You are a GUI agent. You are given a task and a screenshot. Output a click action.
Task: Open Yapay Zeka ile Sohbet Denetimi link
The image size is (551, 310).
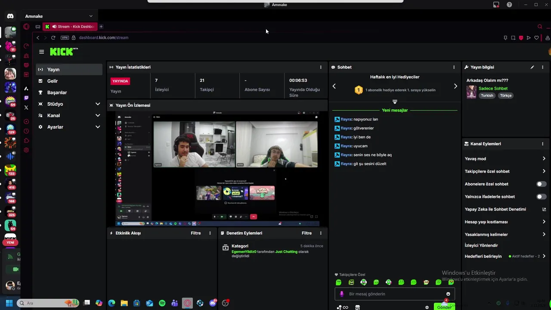505,209
